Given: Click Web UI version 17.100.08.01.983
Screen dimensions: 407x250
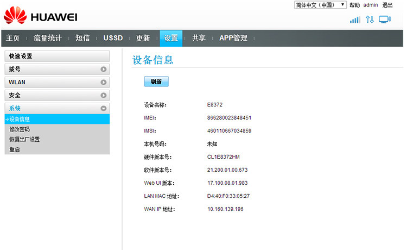Looking at the screenshot, I should pos(227,183).
